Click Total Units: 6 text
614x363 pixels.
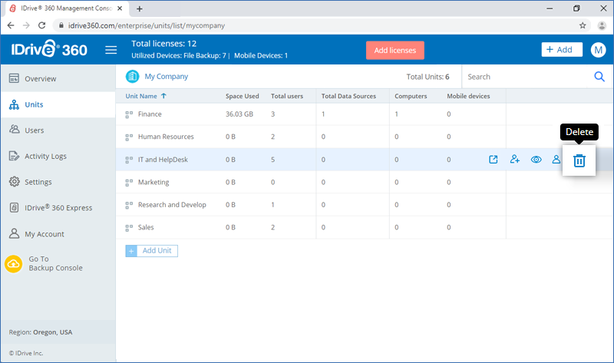[x=427, y=77]
